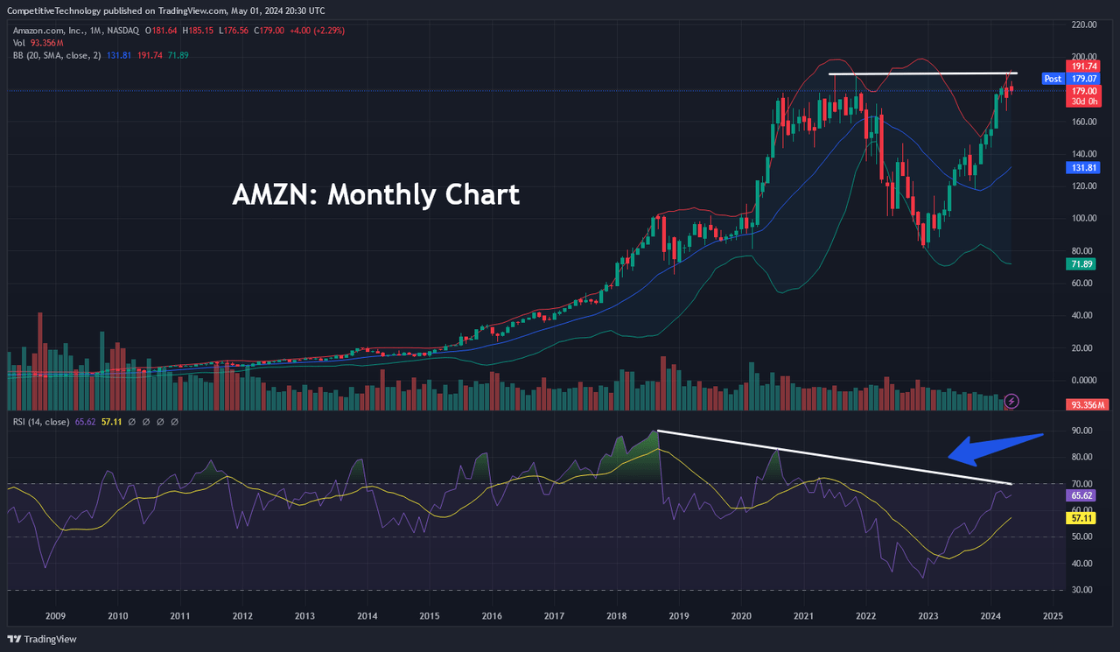Click the TradingView logo in the bottom corner
Image resolution: width=1120 pixels, height=652 pixels.
42,639
